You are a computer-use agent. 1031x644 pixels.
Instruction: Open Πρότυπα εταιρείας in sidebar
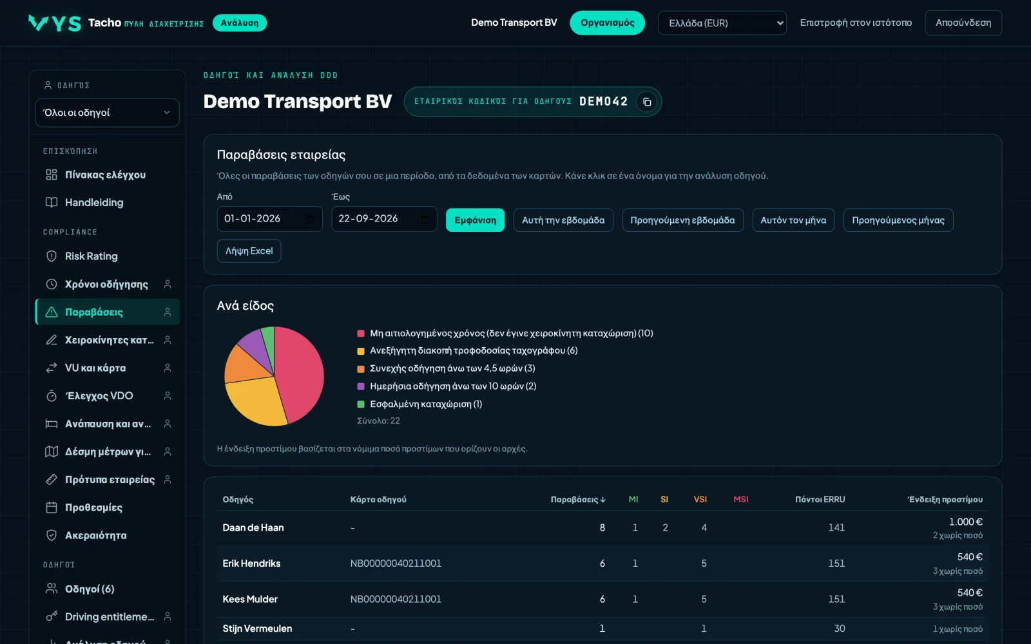(107, 480)
